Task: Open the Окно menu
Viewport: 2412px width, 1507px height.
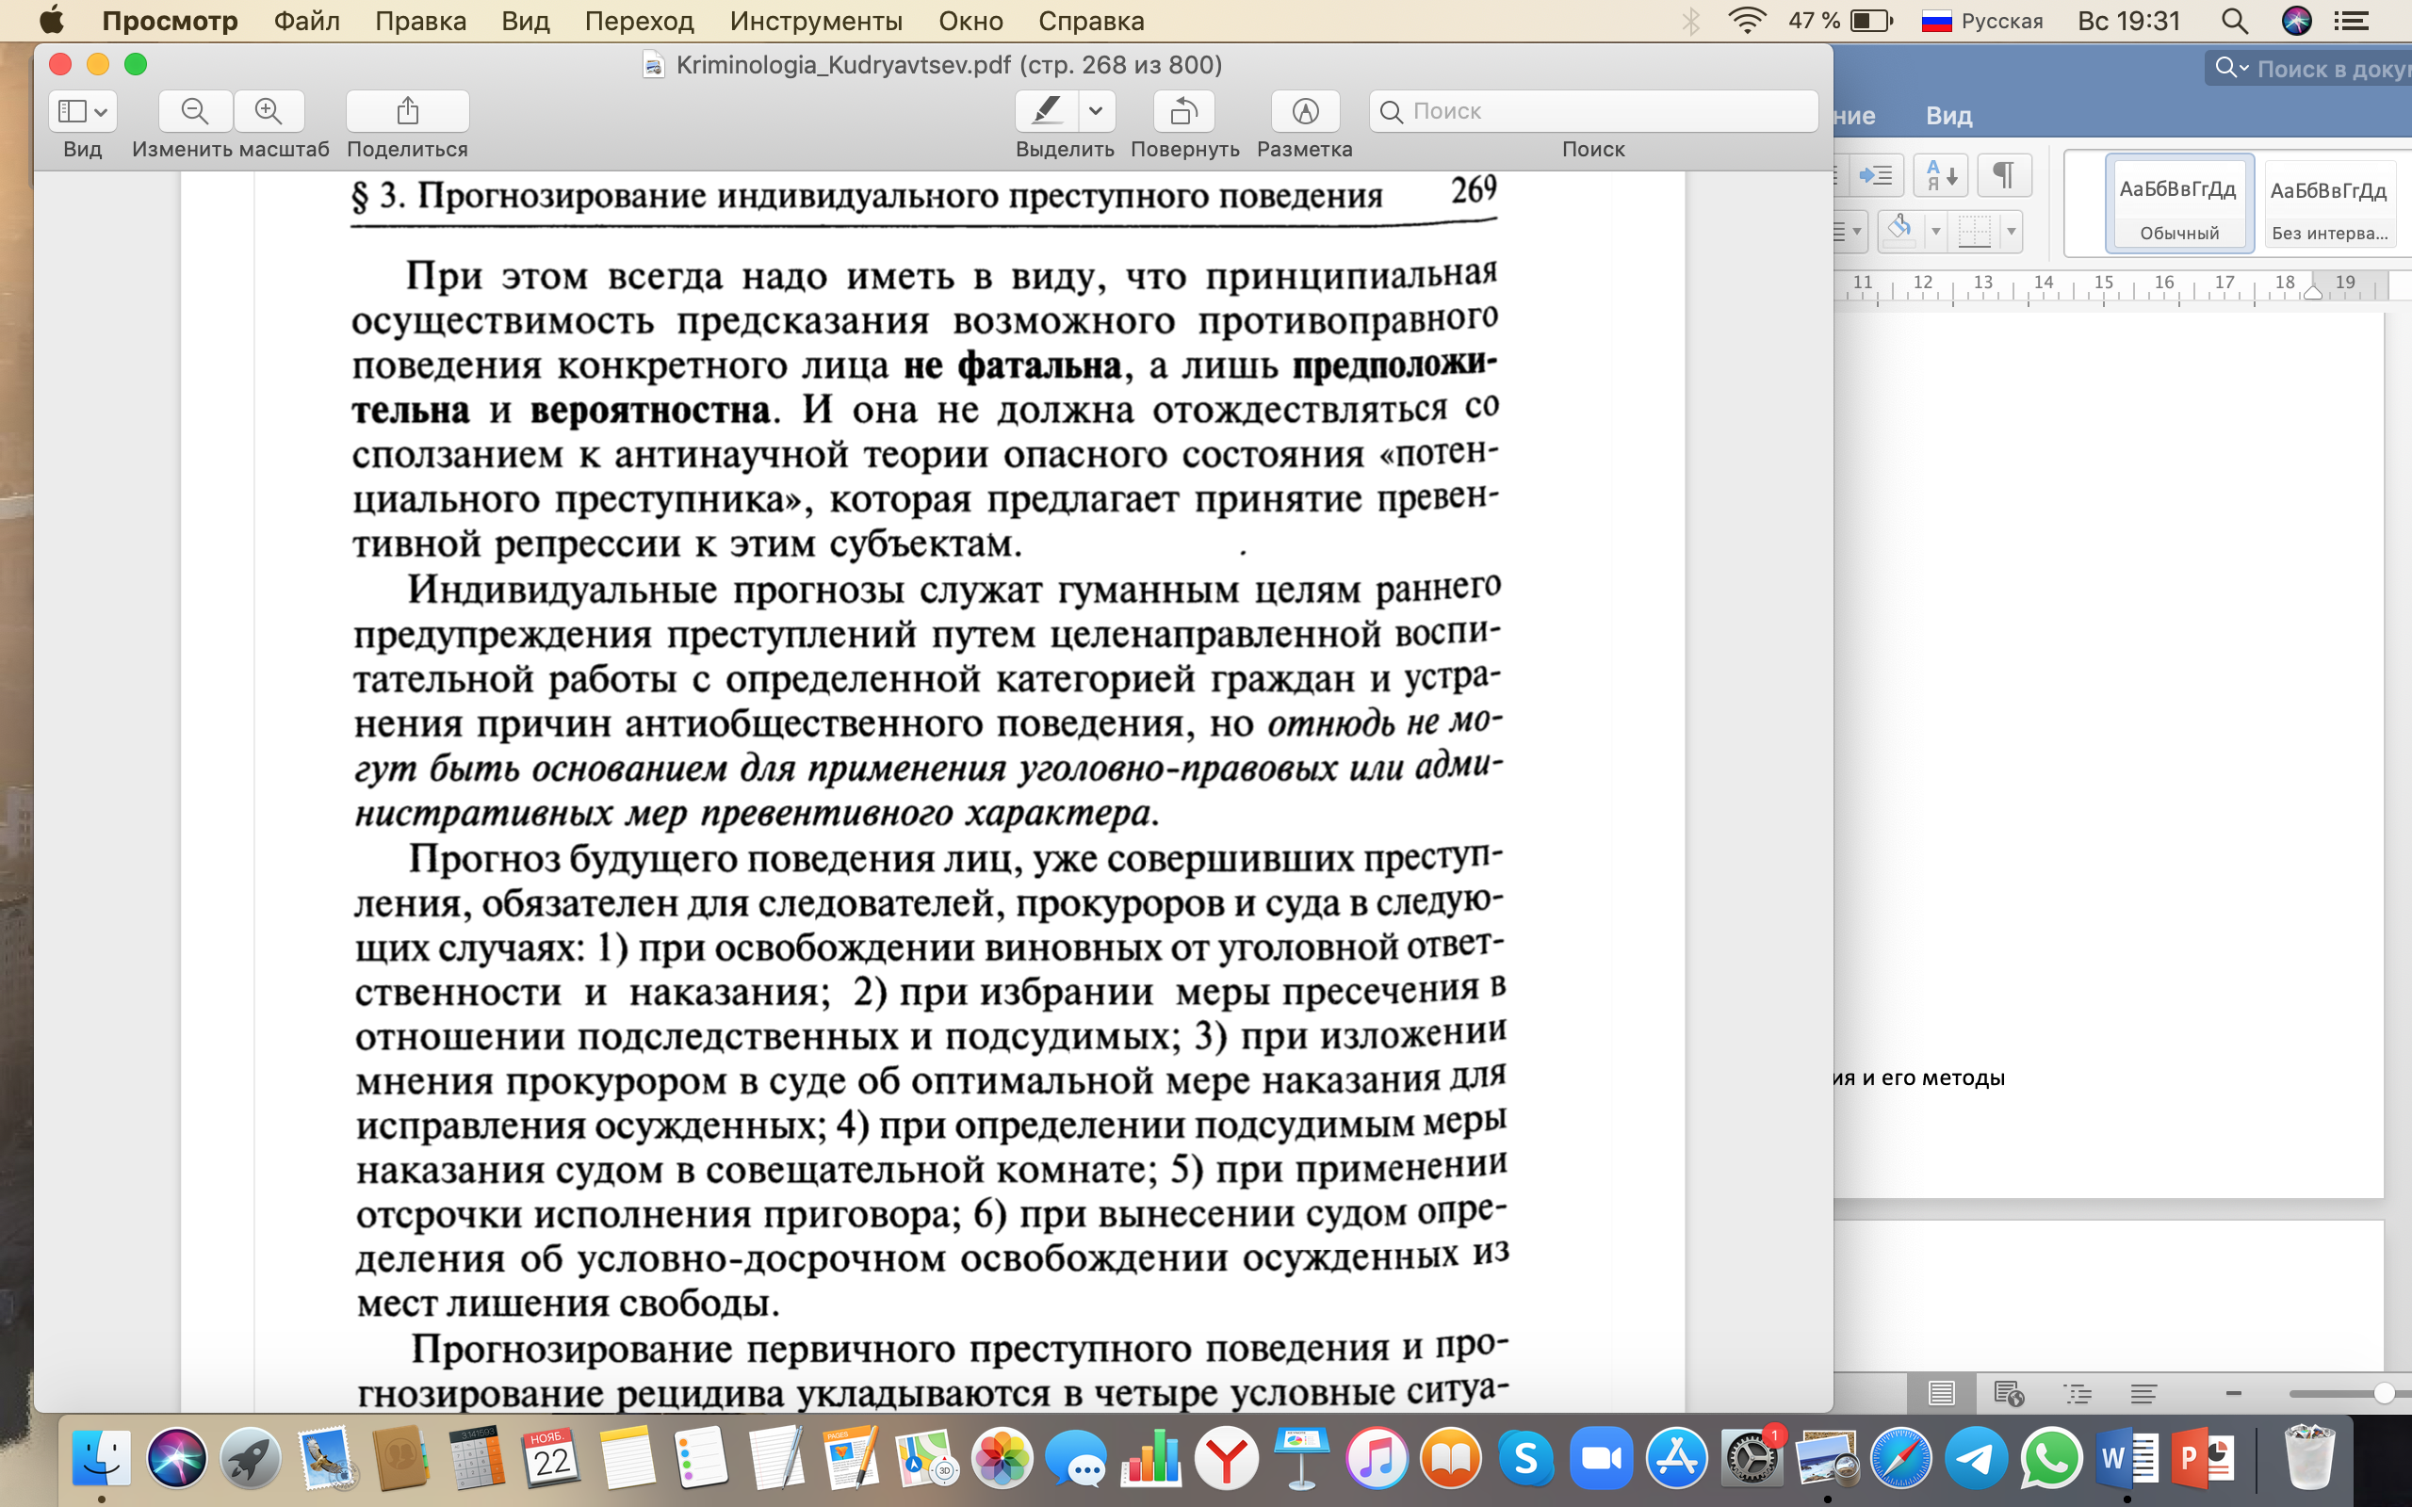Action: [970, 21]
